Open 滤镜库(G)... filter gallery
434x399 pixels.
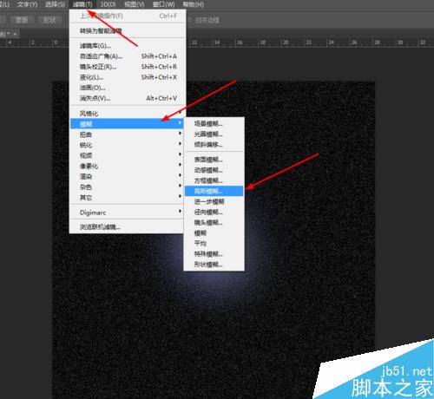pos(128,46)
